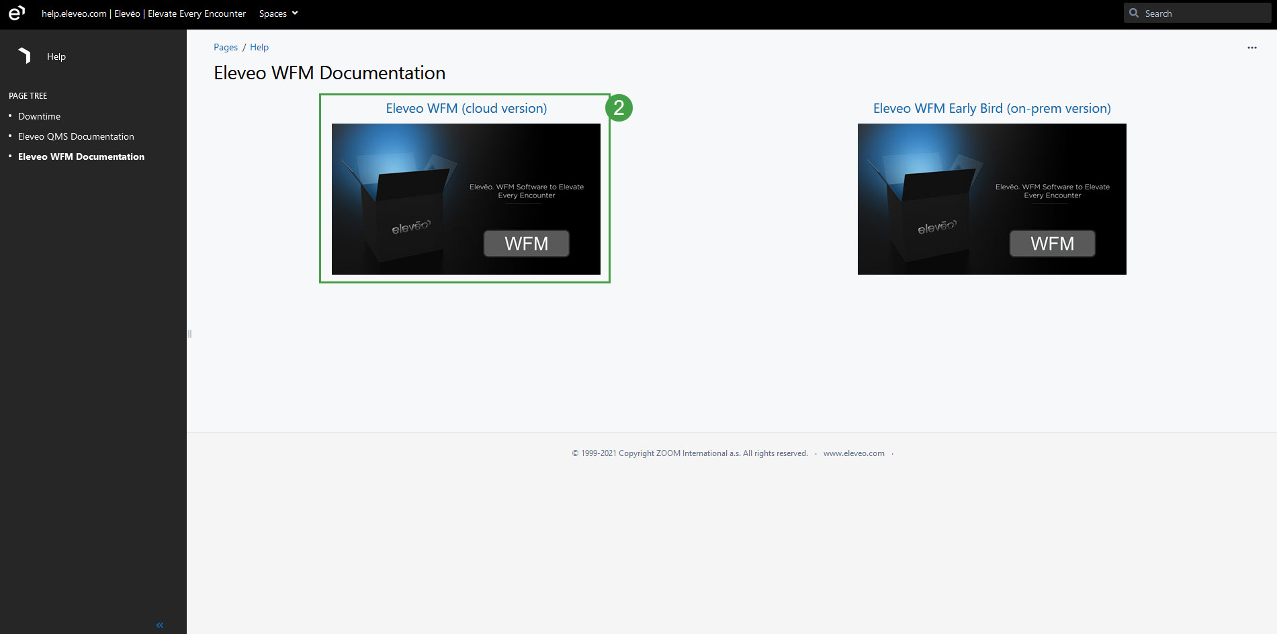Click the Help space arrow logo

tap(25, 56)
